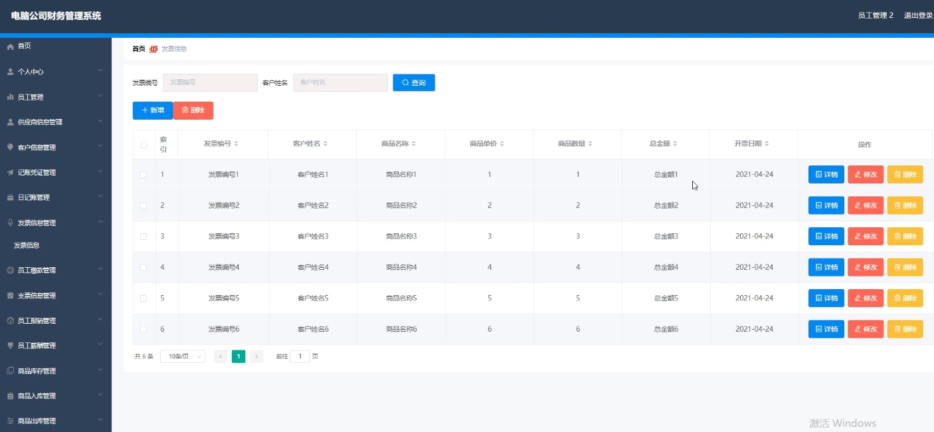
Task: Check the box for row 发票编号4
Action: 143,268
